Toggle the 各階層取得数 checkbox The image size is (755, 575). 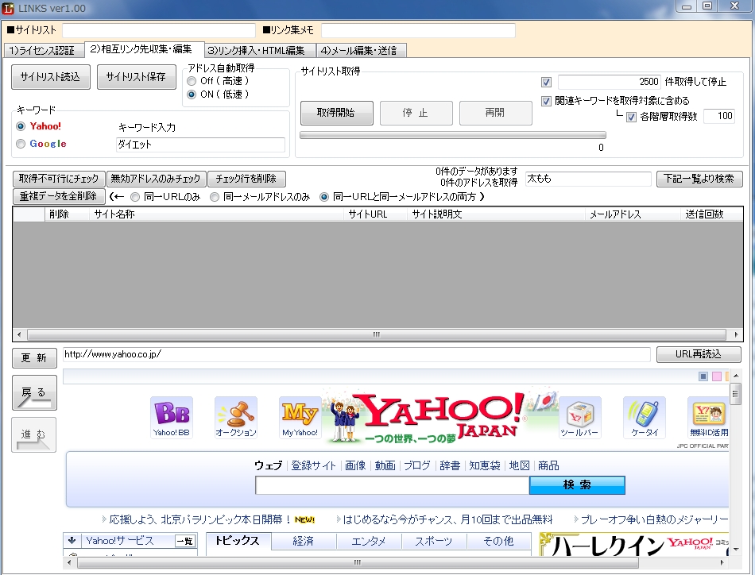tap(631, 117)
